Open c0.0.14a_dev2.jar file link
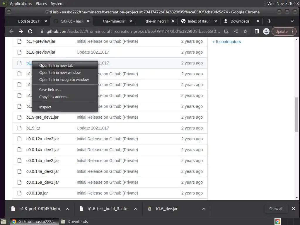Viewport: 300px width, 225px height. [x=43, y=161]
